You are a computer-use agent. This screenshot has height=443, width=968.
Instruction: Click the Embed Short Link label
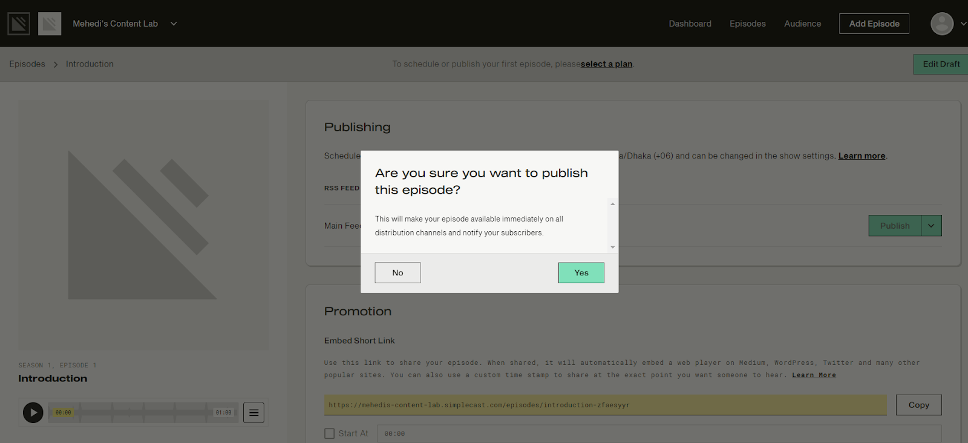click(x=359, y=341)
